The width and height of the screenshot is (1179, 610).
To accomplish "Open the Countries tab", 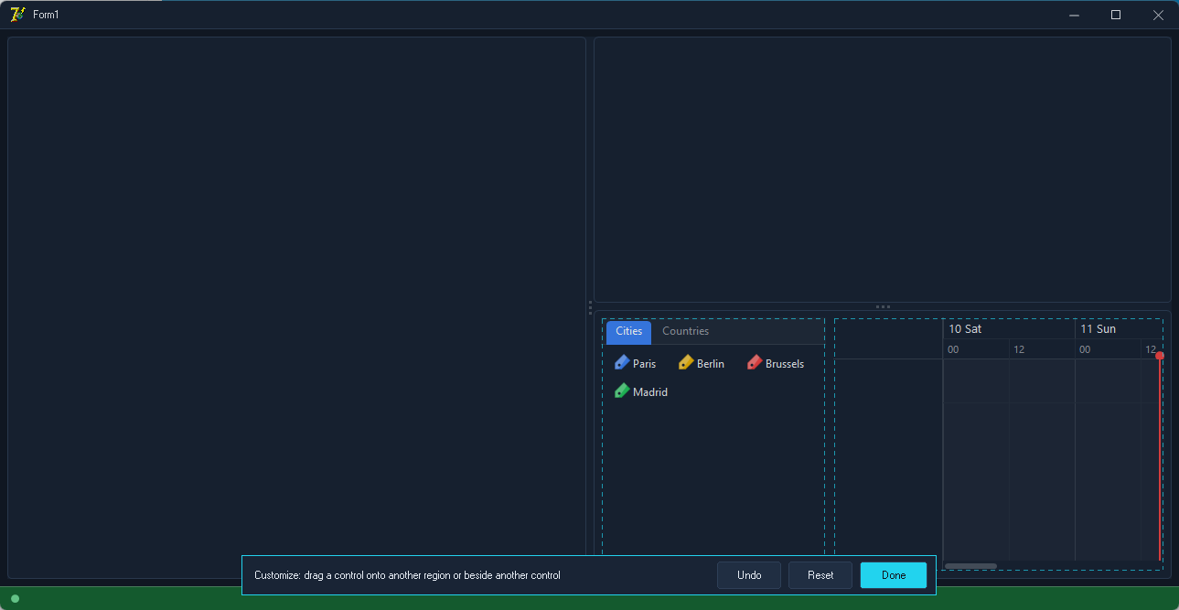I will click(x=686, y=332).
